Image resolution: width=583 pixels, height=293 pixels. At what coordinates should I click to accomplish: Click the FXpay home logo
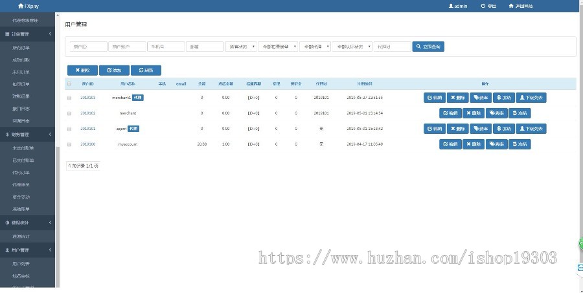point(29,6)
